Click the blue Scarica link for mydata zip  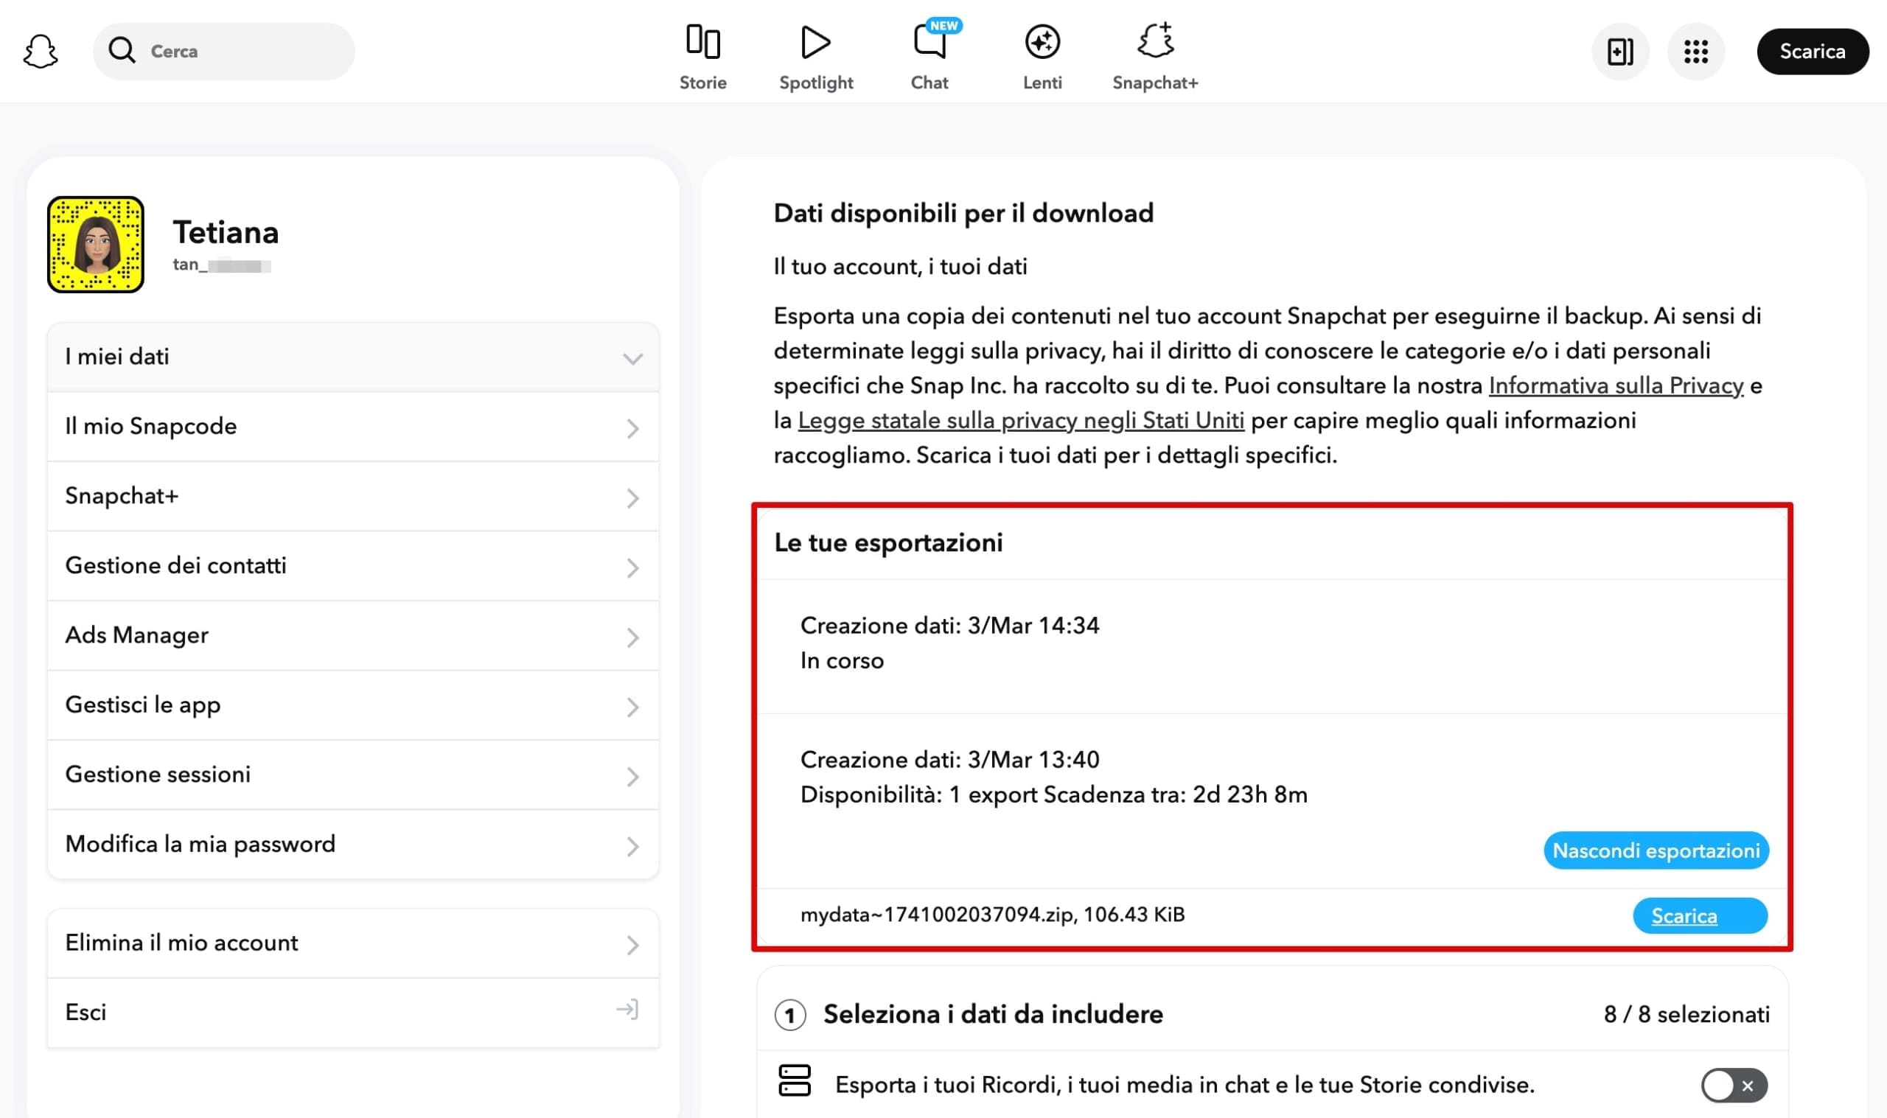click(x=1701, y=916)
